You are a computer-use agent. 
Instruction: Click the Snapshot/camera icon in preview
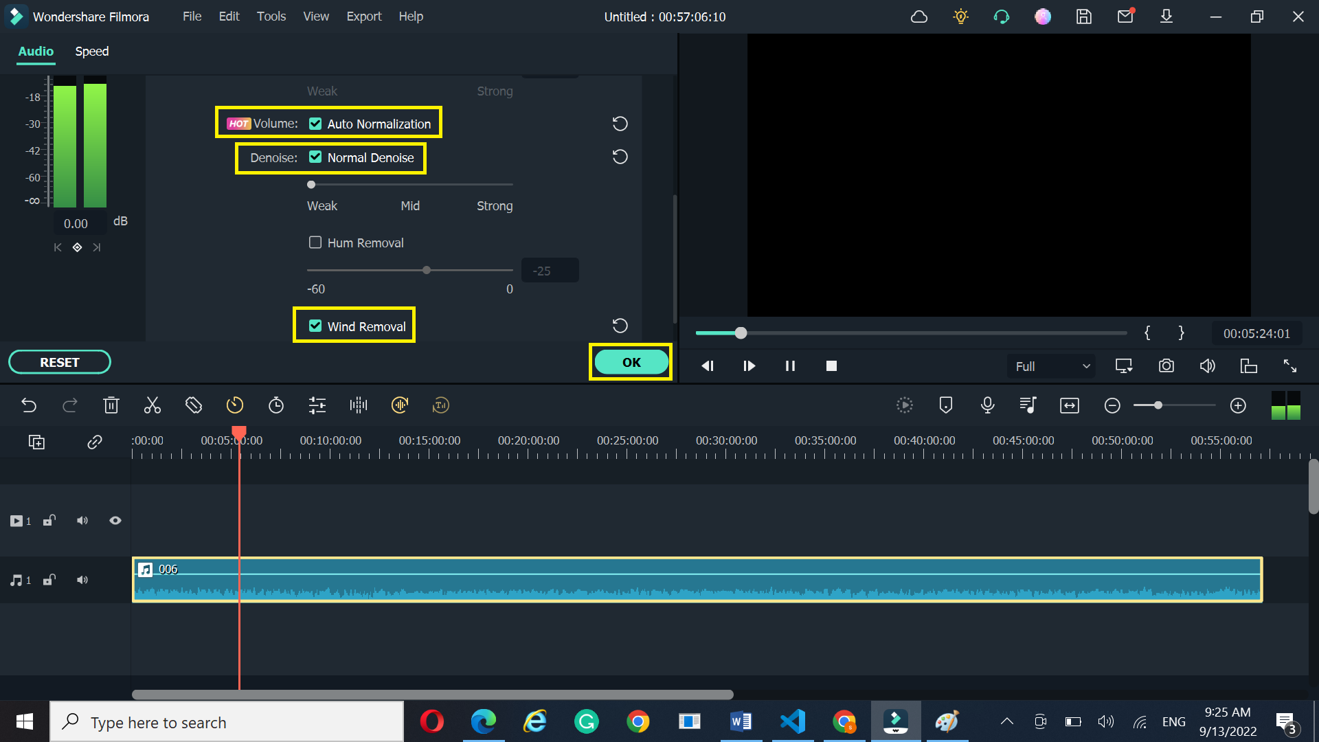click(1166, 366)
